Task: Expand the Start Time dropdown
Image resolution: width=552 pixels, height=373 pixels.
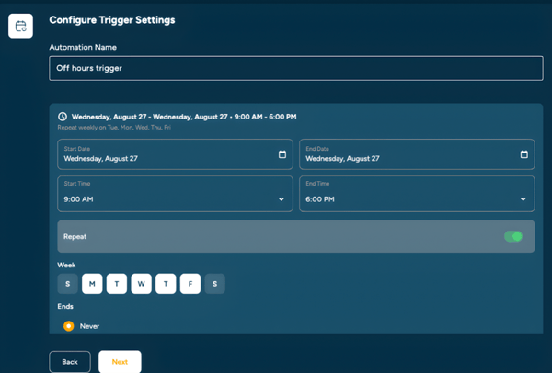Action: pyautogui.click(x=175, y=195)
